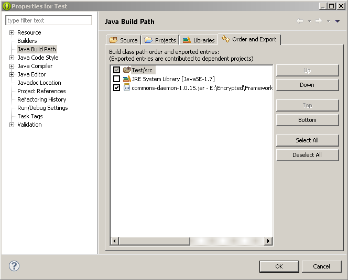Switch to the Source tab
Image resolution: width=348 pixels, height=280 pixels.
click(x=123, y=40)
